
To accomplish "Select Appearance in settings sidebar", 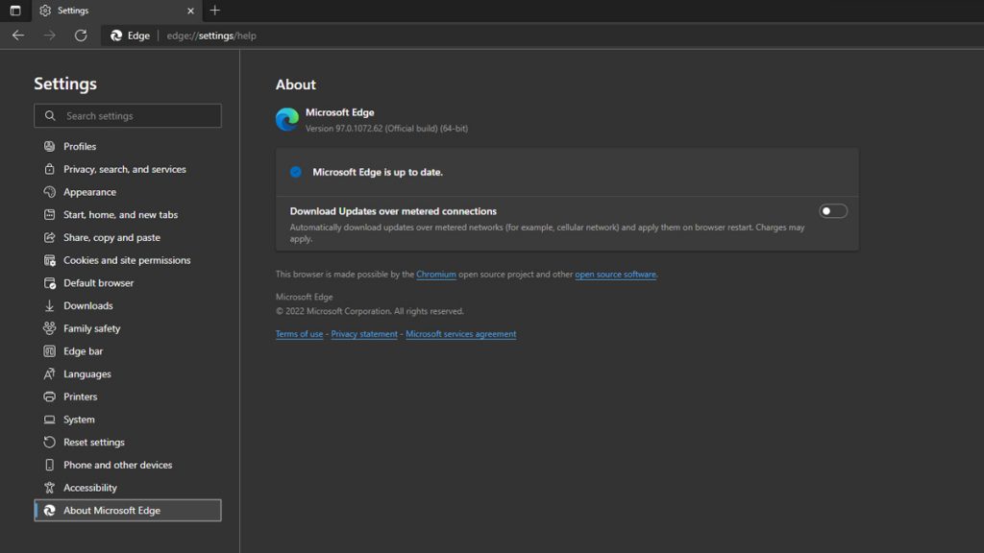I will click(89, 192).
